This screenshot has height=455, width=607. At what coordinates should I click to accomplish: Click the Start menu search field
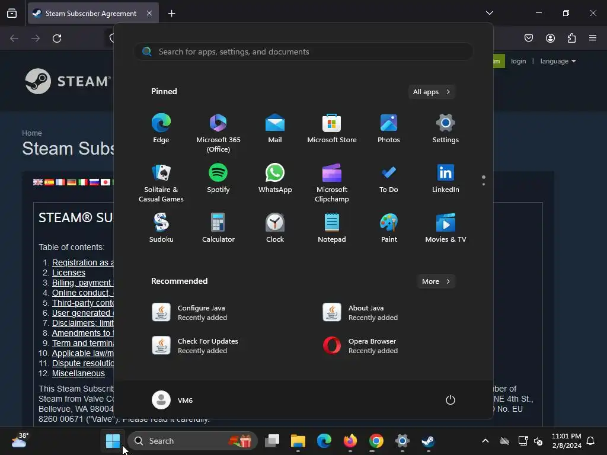[x=303, y=52]
